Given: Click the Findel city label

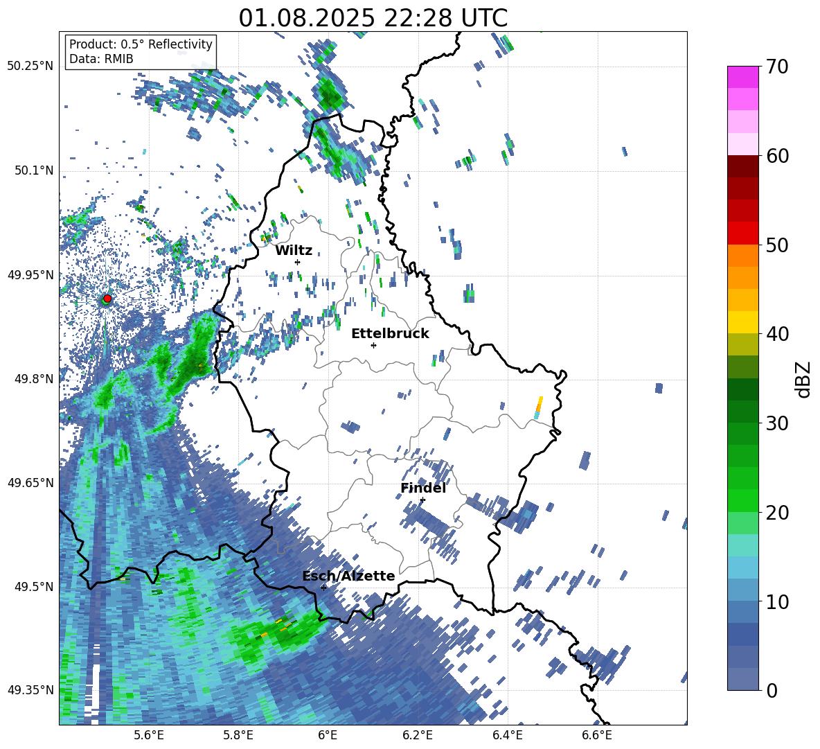Looking at the screenshot, I should 423,488.
